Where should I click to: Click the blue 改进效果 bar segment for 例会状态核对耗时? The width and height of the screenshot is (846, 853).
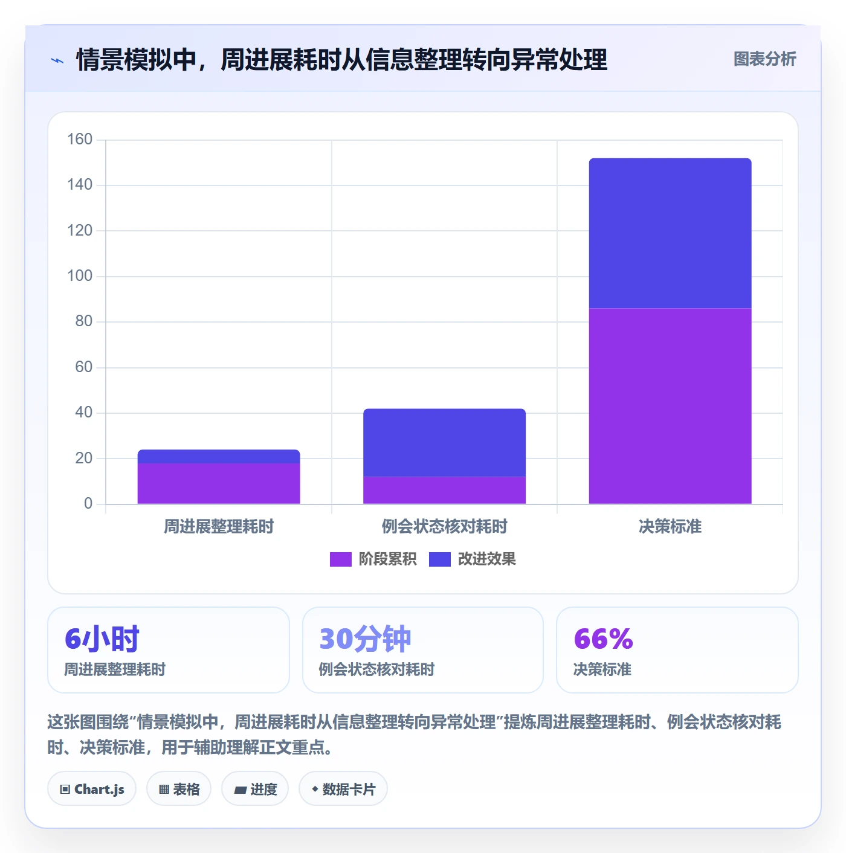tap(444, 443)
